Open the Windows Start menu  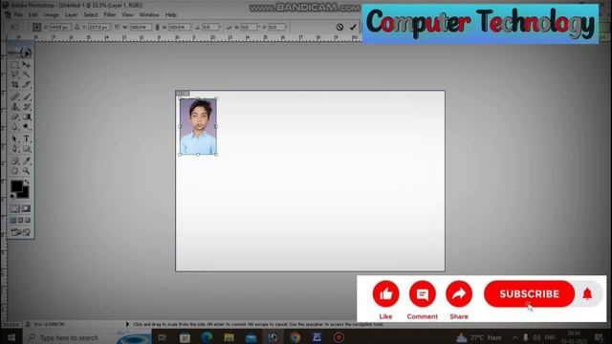coord(11,337)
